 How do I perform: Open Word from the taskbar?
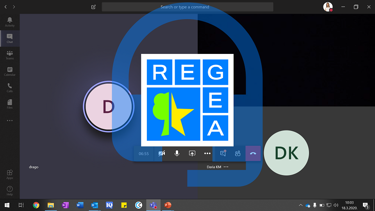click(80, 205)
